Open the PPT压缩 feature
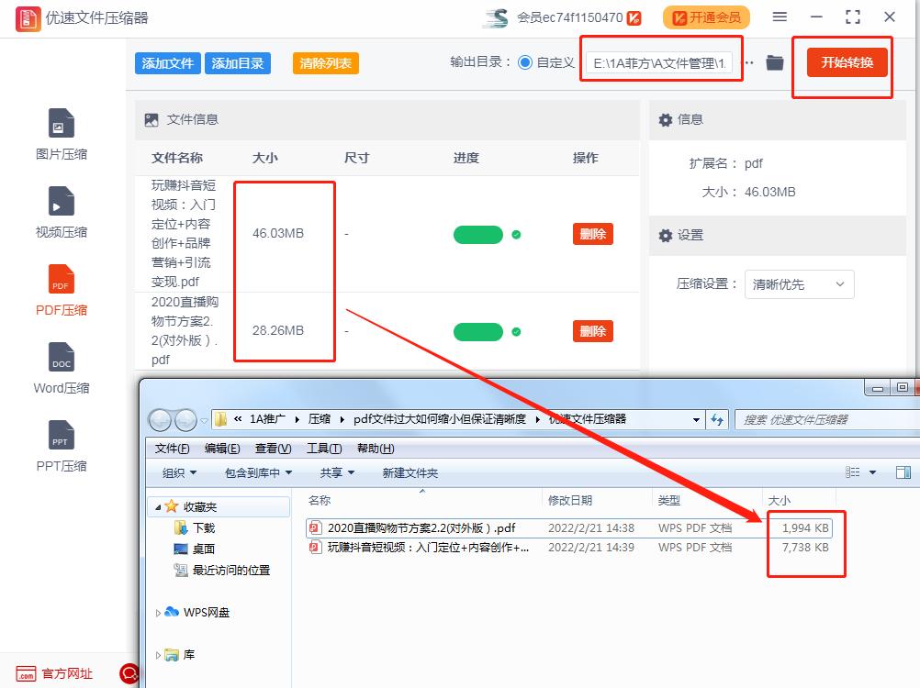 click(60, 448)
